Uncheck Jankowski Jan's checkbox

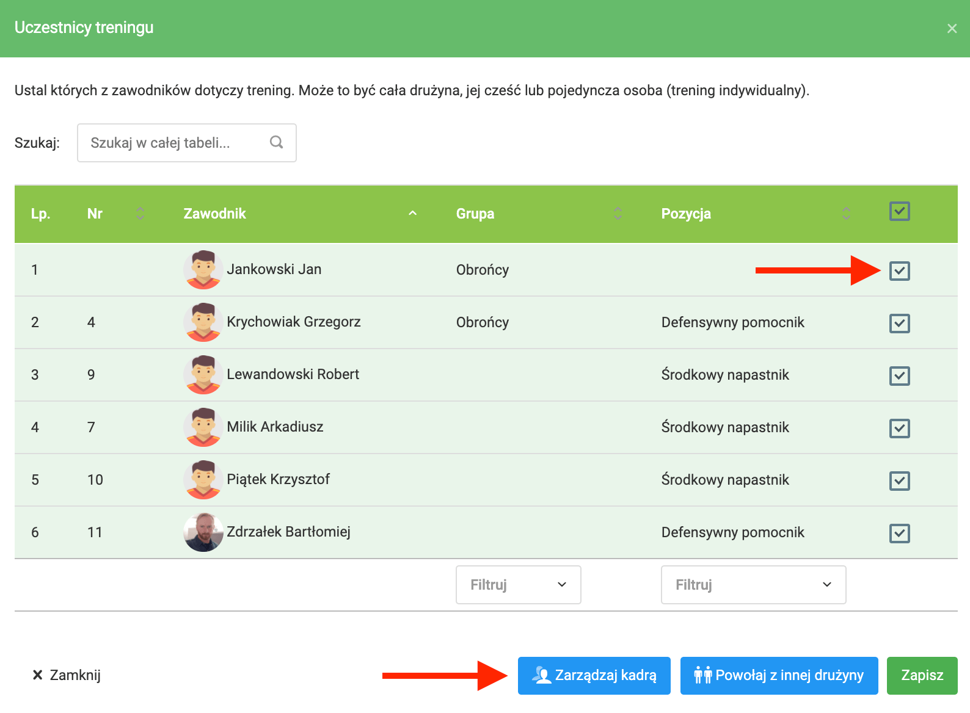click(x=899, y=270)
